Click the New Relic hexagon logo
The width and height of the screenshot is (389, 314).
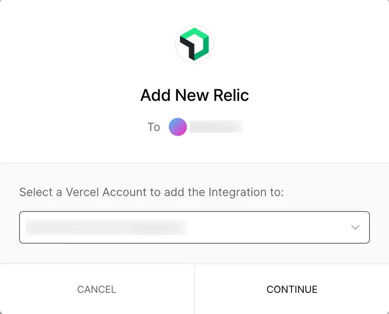[194, 44]
